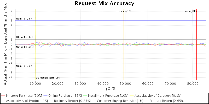209x104 pixels.
Task: Click the 'critical-jOPS' text label
Action: [124, 11]
